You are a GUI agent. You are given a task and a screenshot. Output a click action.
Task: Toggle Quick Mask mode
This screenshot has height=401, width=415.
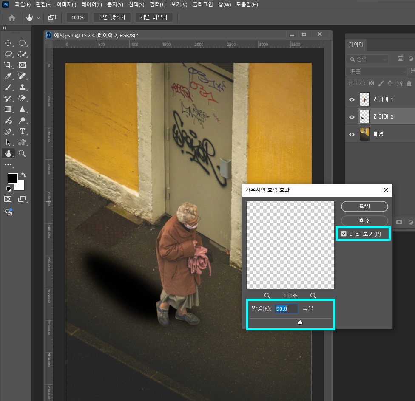coord(8,199)
